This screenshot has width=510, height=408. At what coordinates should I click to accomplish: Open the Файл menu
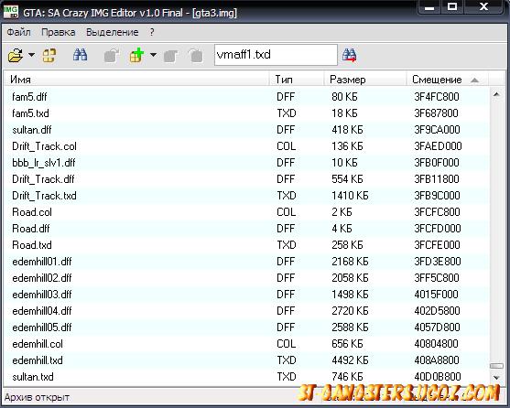click(x=19, y=32)
